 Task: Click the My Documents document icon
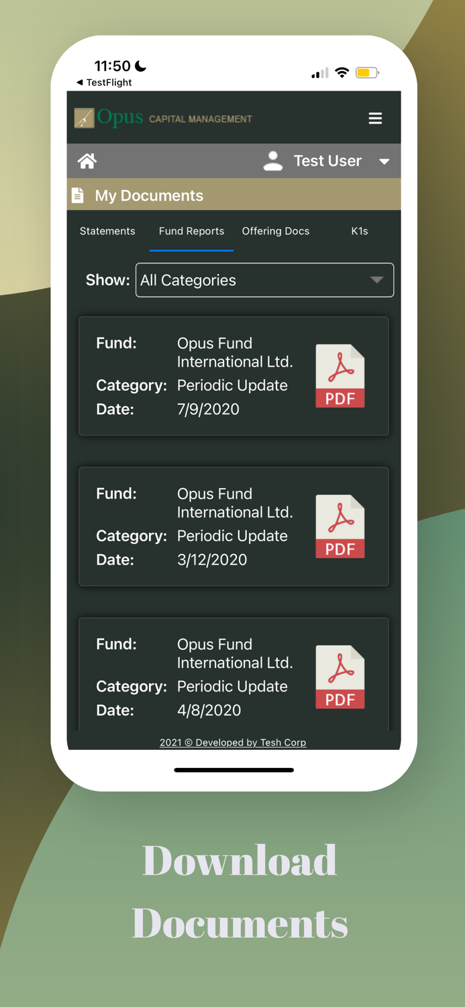point(78,195)
